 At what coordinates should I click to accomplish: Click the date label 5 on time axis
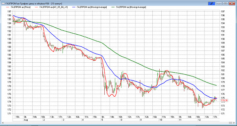(x=102, y=120)
